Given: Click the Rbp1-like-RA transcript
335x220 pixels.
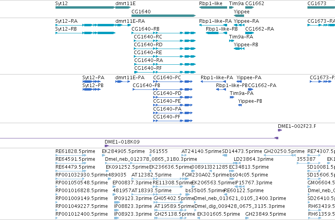Looking at the screenshot, I should tap(213, 25).
